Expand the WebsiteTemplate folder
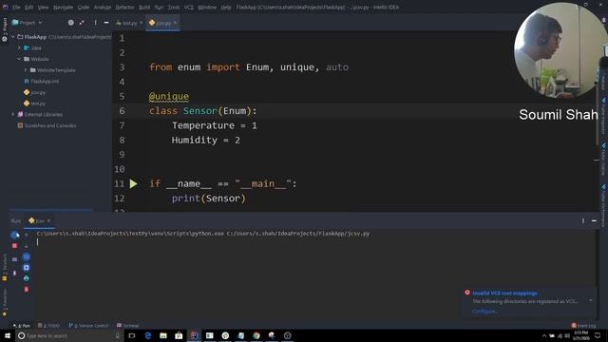Image resolution: width=608 pixels, height=342 pixels. tap(26, 70)
